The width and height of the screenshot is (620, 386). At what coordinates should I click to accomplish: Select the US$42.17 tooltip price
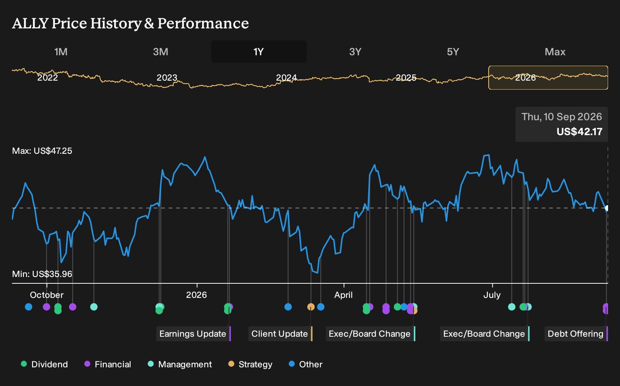click(579, 132)
